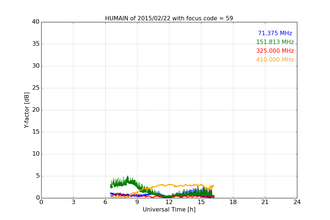Click the 'Universal Time [h]' axis label

169,210
